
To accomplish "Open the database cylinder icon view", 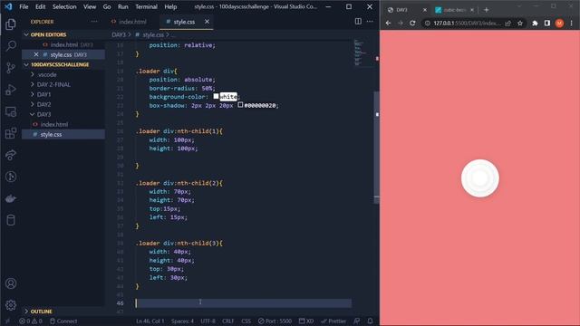I will pos(11,220).
